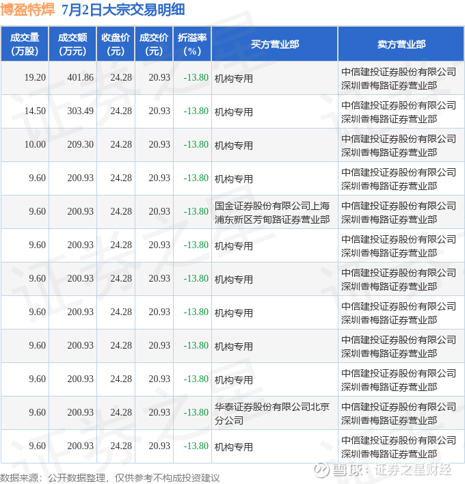This screenshot has width=465, height=484.
Task: Select the 折溢率(%) column header
Action: pos(192,44)
